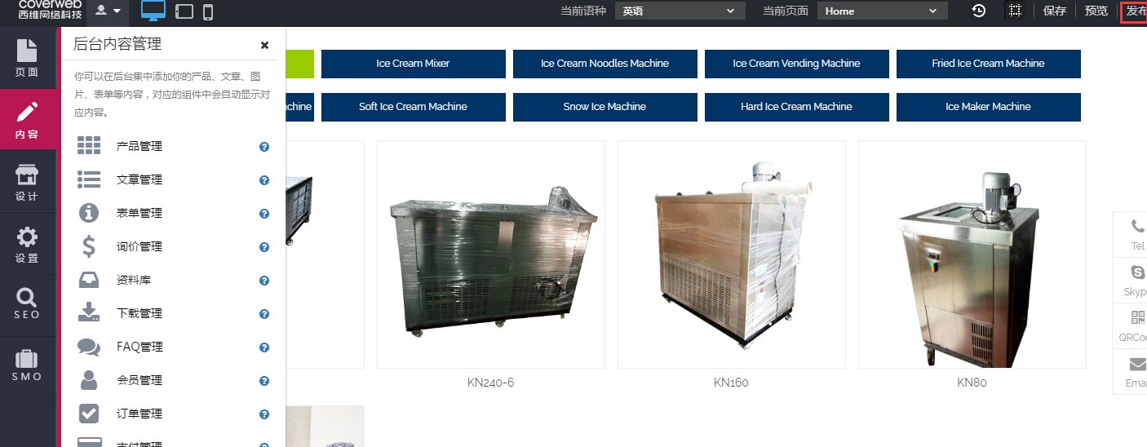Open the history clock icon
This screenshot has width=1147, height=447.
978,11
